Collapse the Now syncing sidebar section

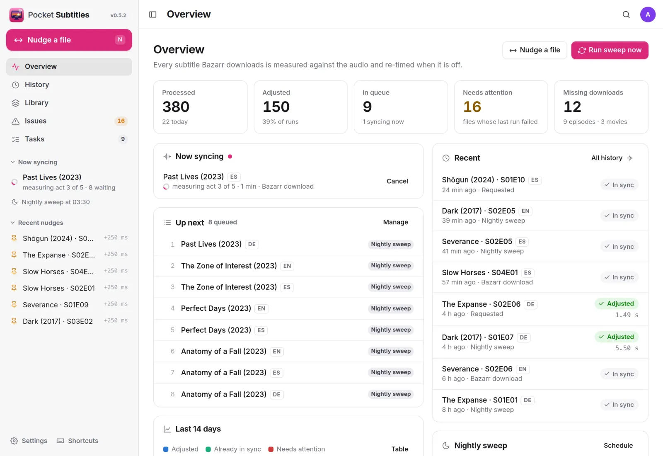(x=34, y=162)
